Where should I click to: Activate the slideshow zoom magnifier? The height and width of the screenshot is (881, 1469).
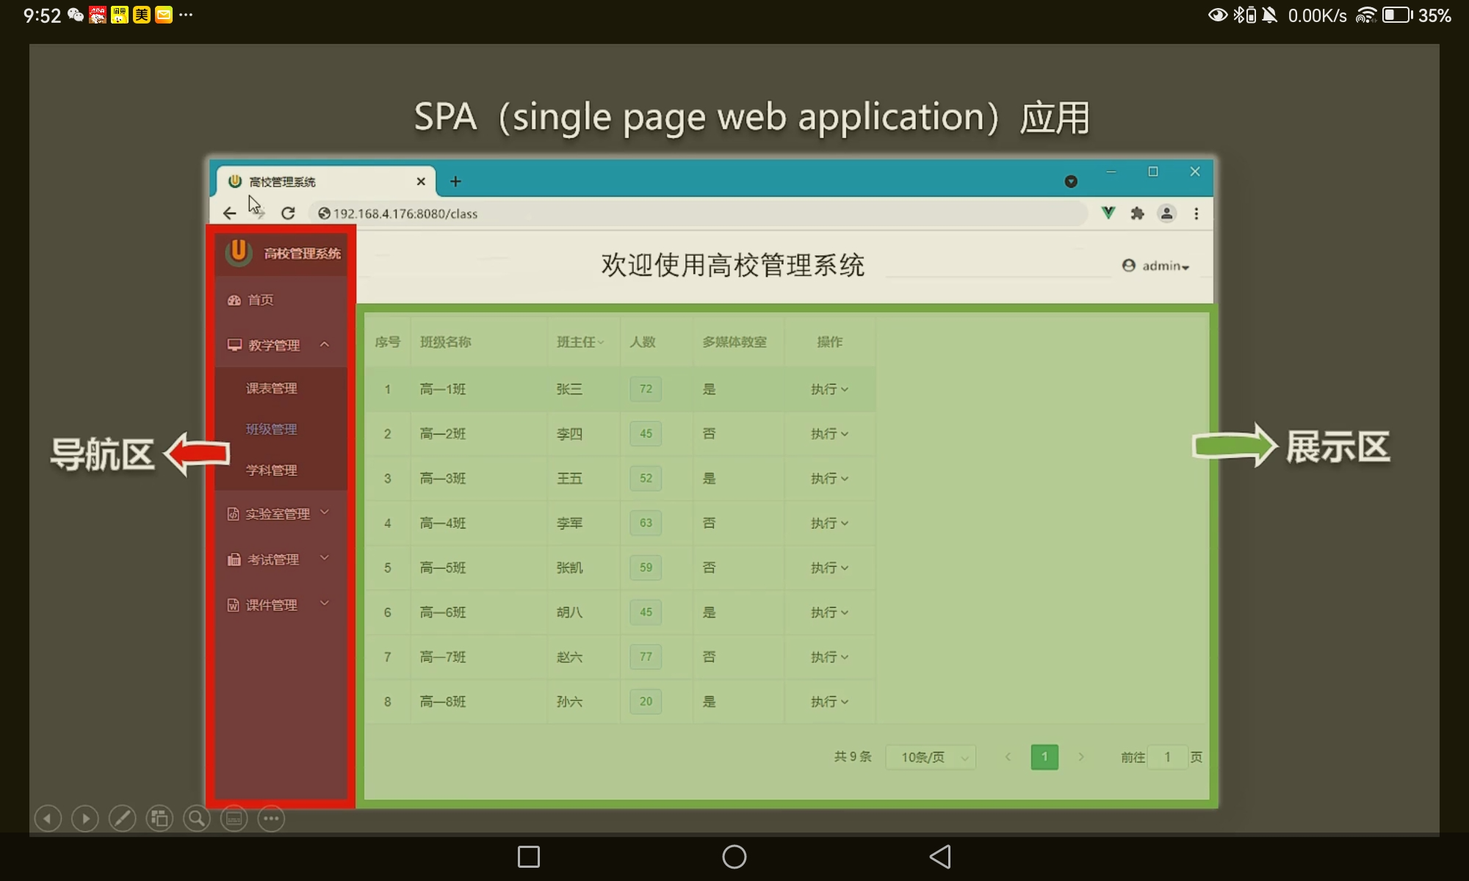pyautogui.click(x=197, y=818)
